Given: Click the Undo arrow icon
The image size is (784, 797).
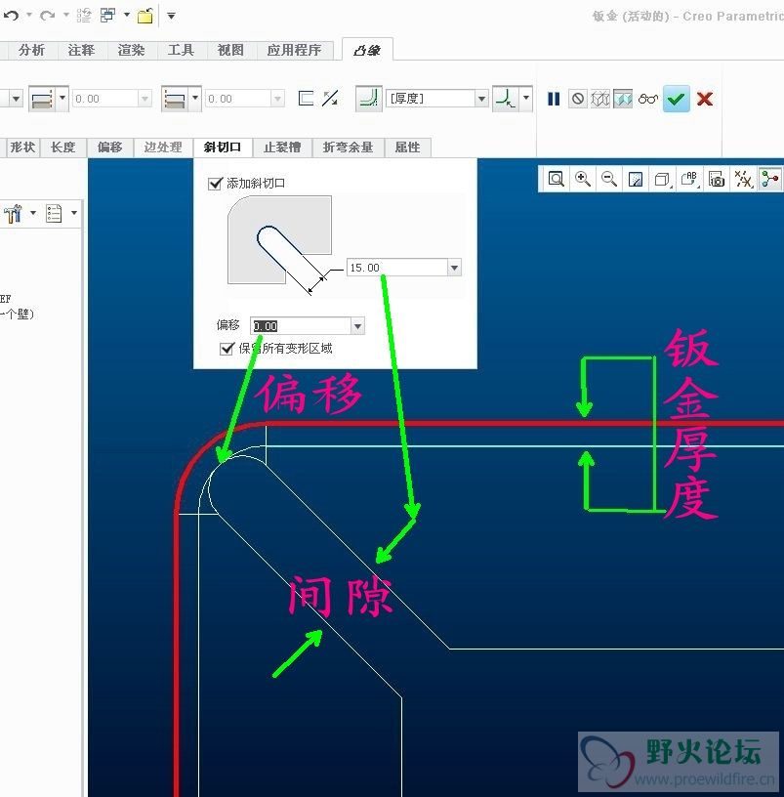Looking at the screenshot, I should [11, 16].
